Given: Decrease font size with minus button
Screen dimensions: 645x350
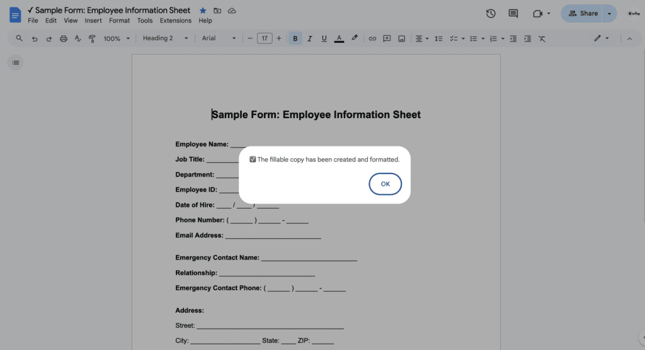Looking at the screenshot, I should (x=249, y=38).
